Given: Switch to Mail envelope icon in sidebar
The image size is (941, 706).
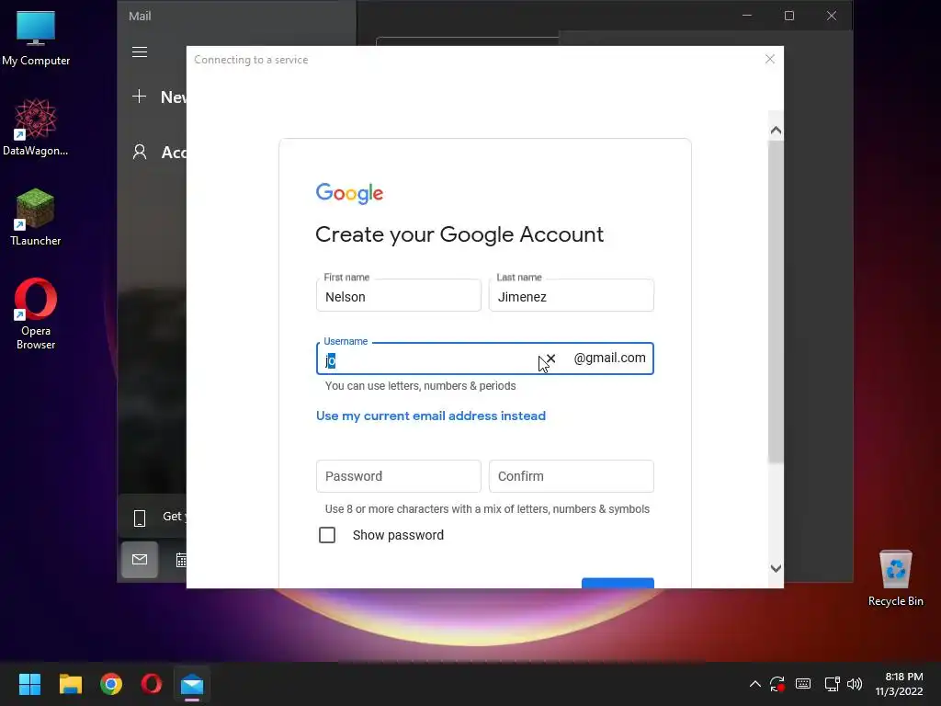Looking at the screenshot, I should pos(140,560).
